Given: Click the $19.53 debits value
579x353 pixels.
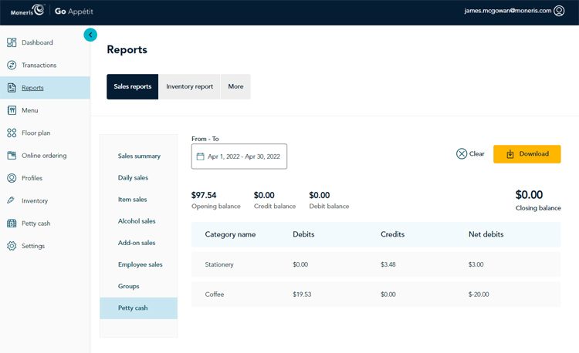Looking at the screenshot, I should (302, 294).
